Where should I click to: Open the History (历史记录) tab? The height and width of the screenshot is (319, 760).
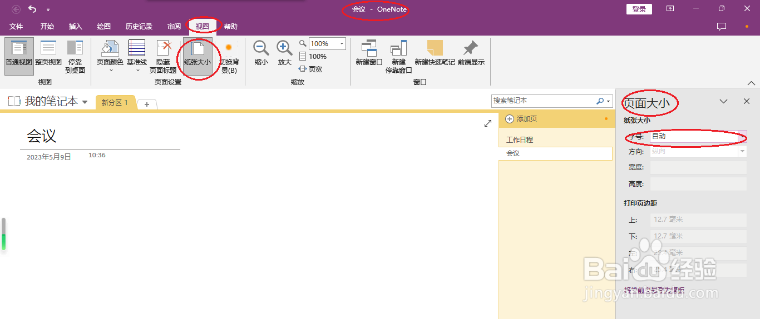click(139, 26)
